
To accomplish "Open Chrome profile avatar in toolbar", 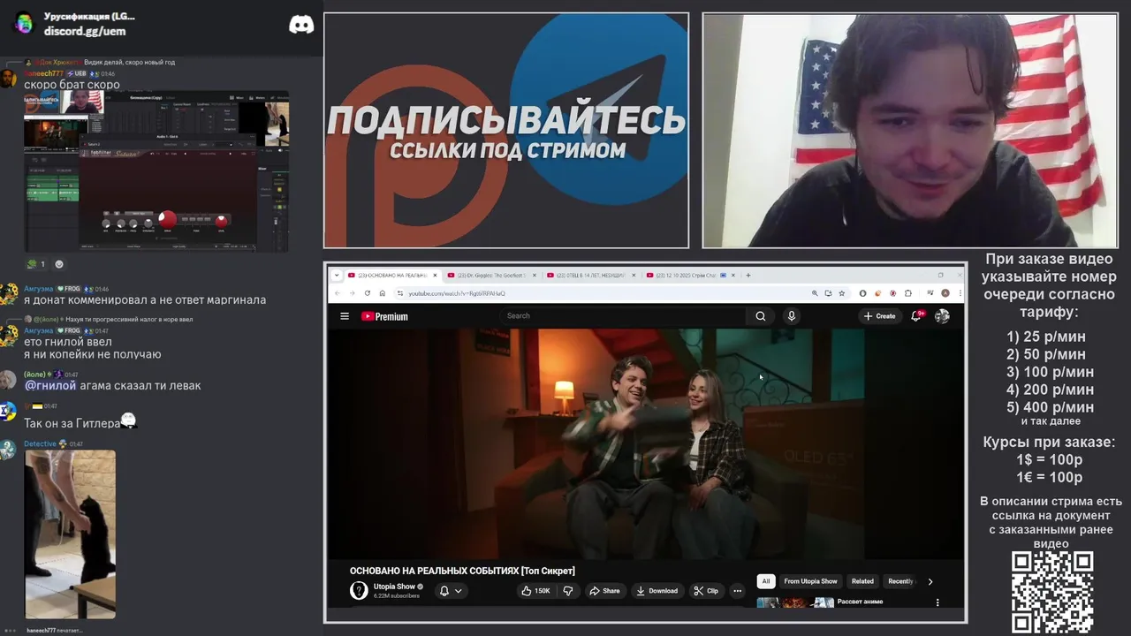I will point(945,293).
